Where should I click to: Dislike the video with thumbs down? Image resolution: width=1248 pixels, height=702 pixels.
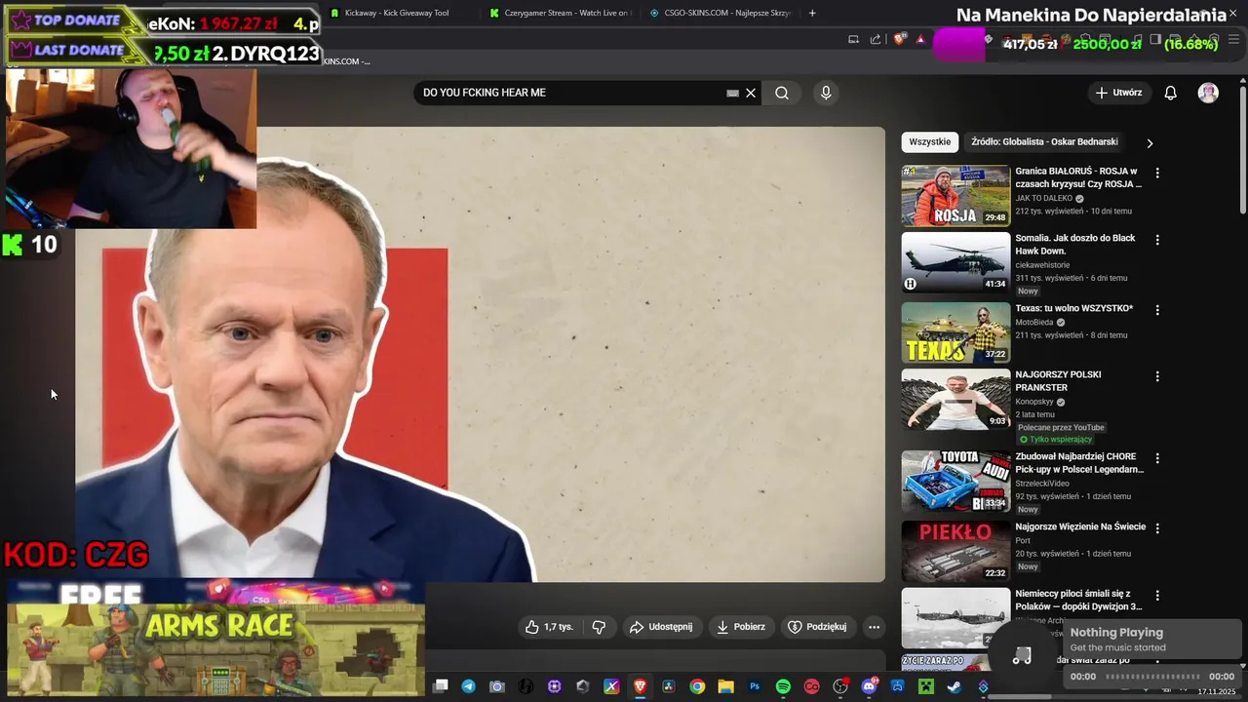599,627
